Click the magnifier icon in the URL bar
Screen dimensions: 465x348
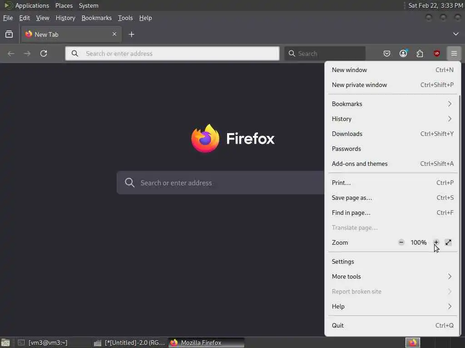[x=75, y=53]
